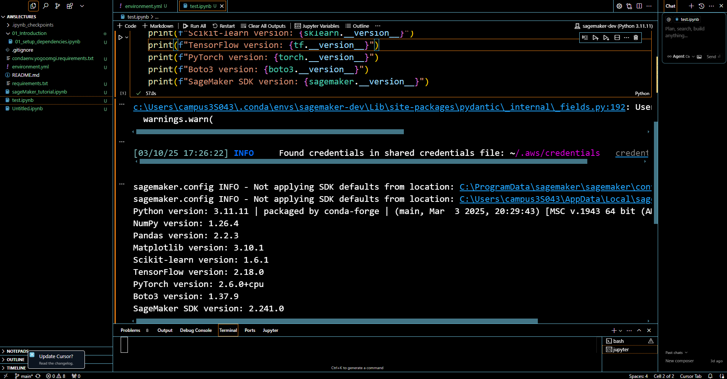Viewport: 727px width, 379px height.
Task: Open terminal launch profile dropdown
Action: [x=620, y=331]
